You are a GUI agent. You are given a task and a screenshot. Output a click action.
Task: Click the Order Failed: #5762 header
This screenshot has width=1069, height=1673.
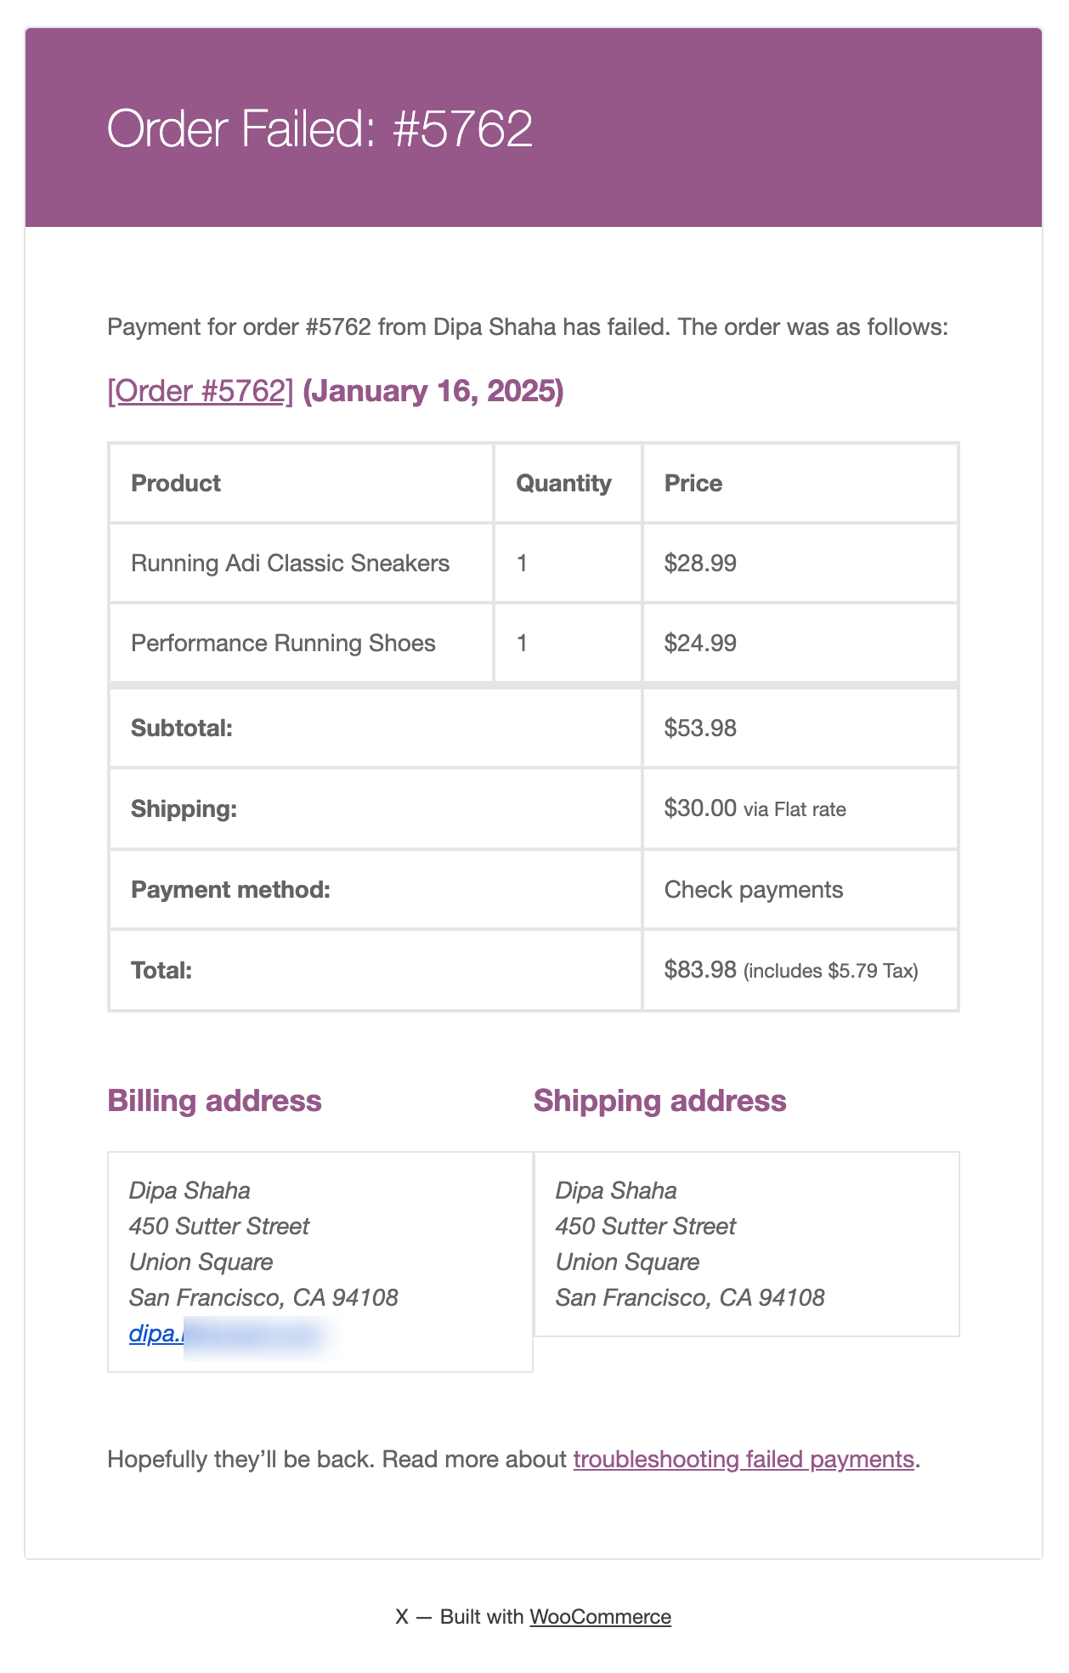320,128
